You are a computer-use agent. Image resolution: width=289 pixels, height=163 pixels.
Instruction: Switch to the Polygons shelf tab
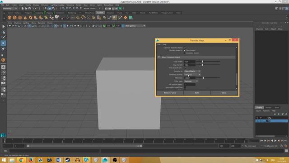tap(28, 13)
